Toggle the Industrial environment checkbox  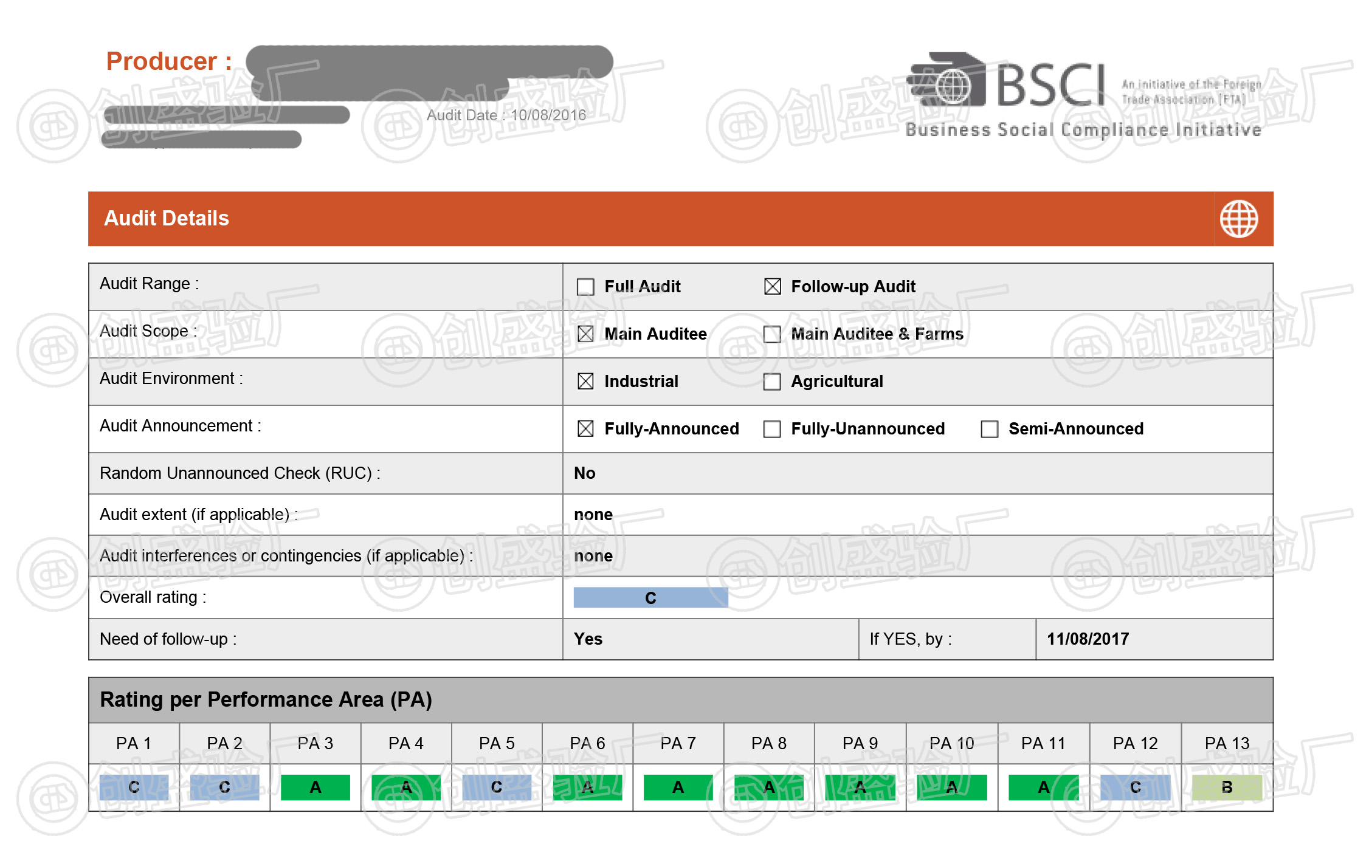click(585, 382)
